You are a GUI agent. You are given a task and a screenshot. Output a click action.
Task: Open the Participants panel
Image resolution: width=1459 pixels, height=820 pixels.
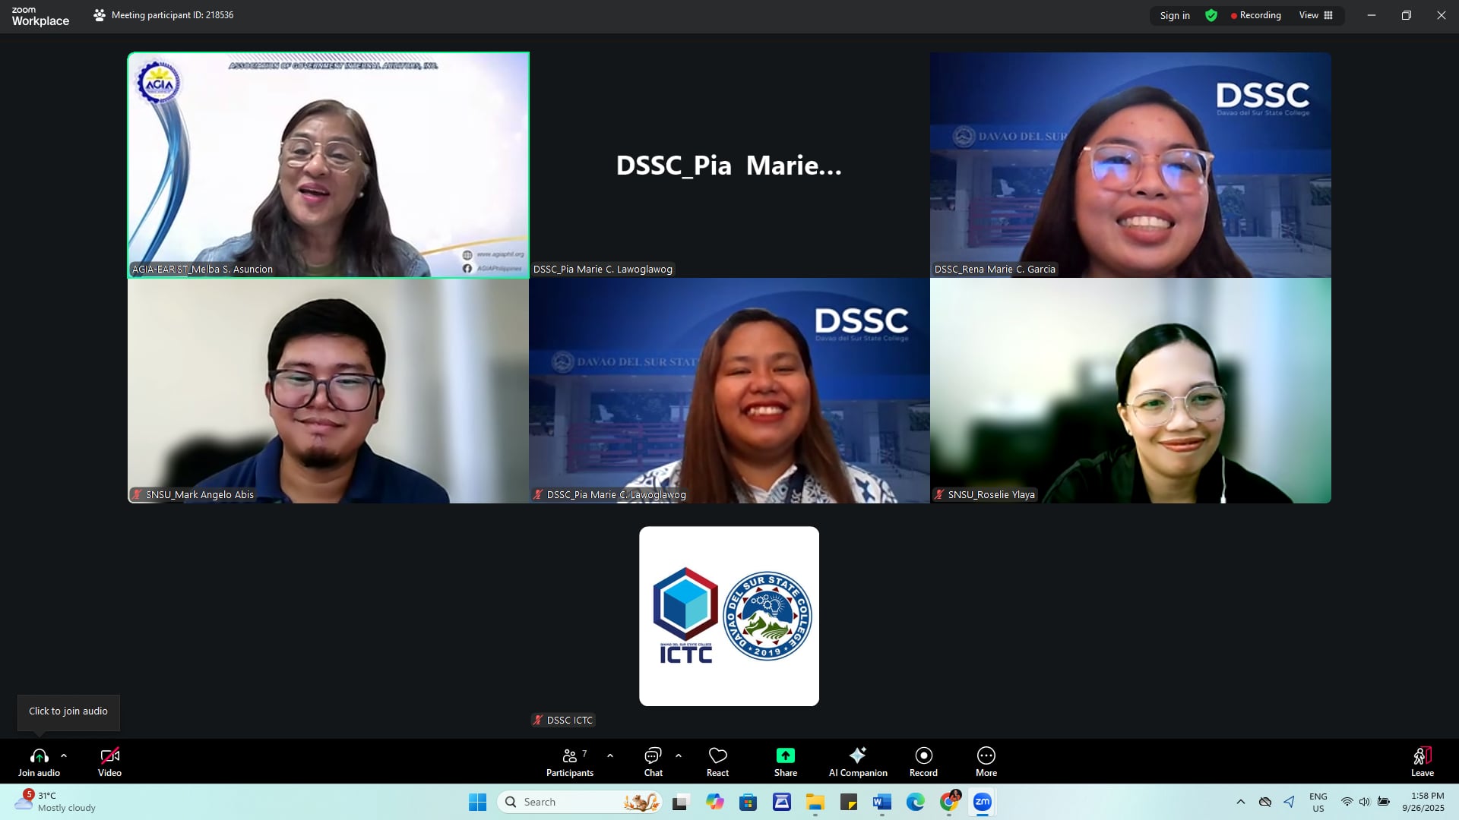click(570, 756)
